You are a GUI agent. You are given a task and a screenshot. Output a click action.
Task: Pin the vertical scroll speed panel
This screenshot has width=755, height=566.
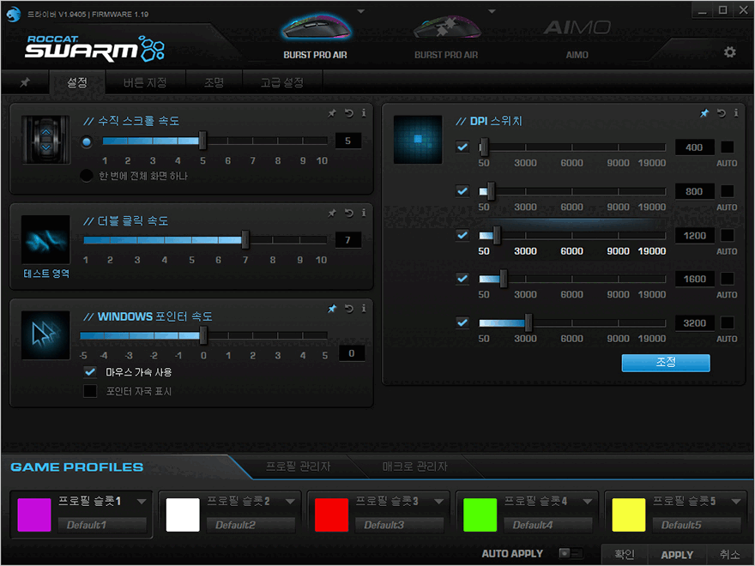click(332, 113)
